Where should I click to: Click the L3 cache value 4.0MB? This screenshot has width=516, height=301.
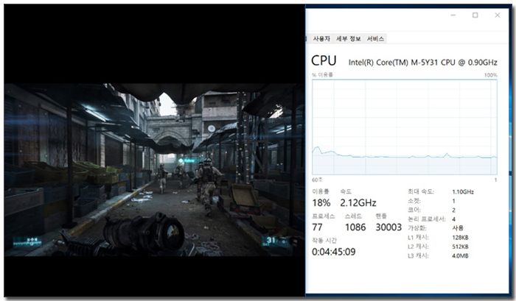click(x=460, y=256)
